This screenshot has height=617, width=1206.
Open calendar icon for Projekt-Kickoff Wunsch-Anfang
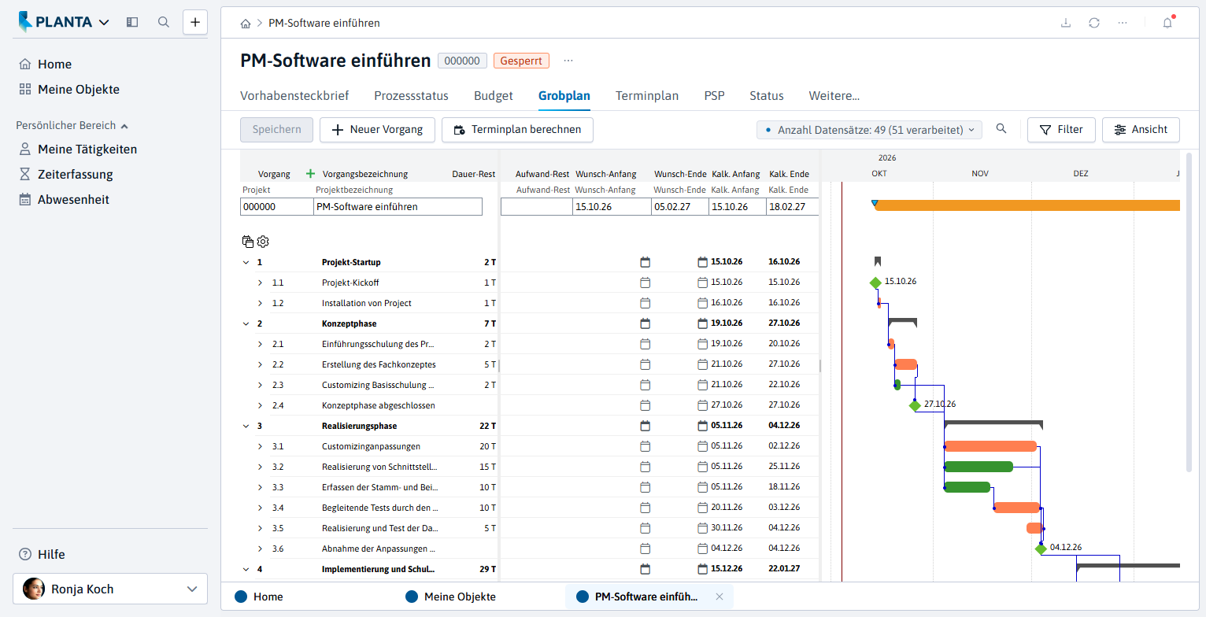pos(645,283)
